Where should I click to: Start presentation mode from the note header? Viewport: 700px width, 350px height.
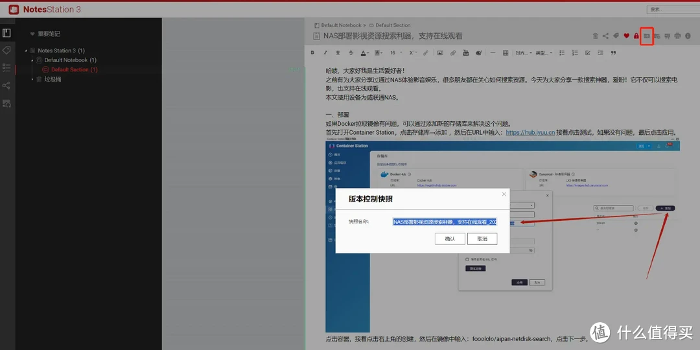point(667,36)
